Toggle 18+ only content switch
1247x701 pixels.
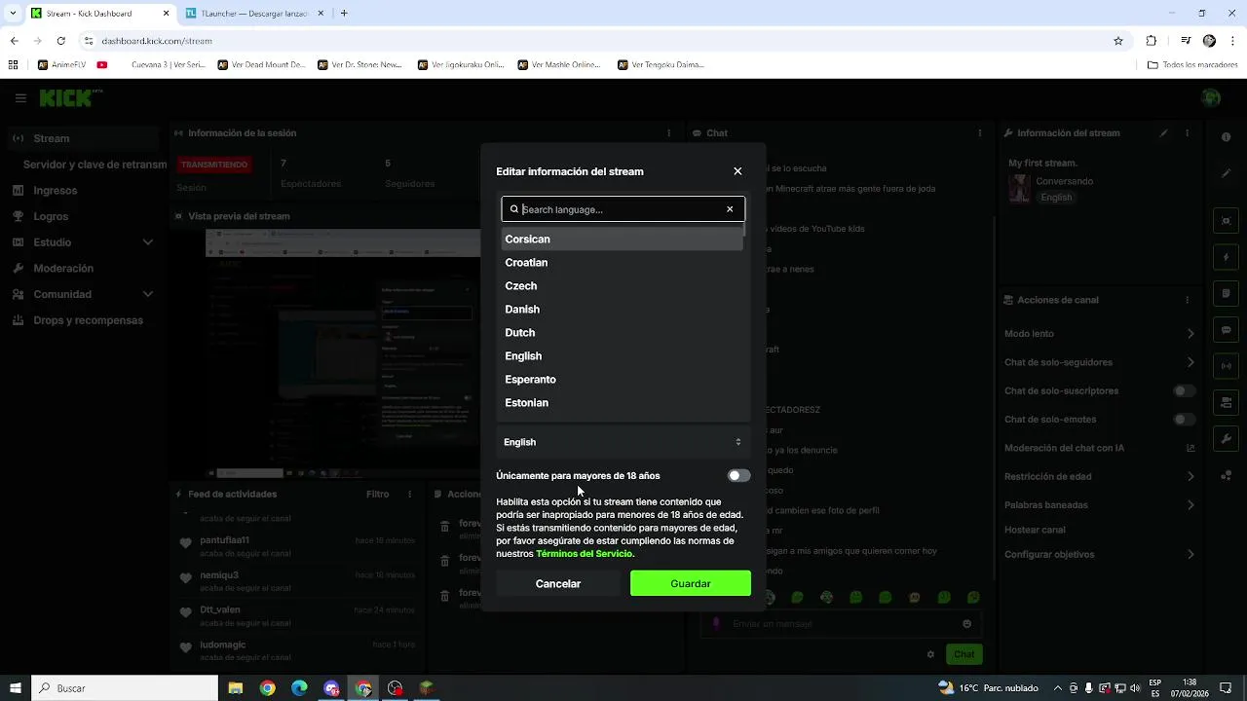pyautogui.click(x=738, y=476)
